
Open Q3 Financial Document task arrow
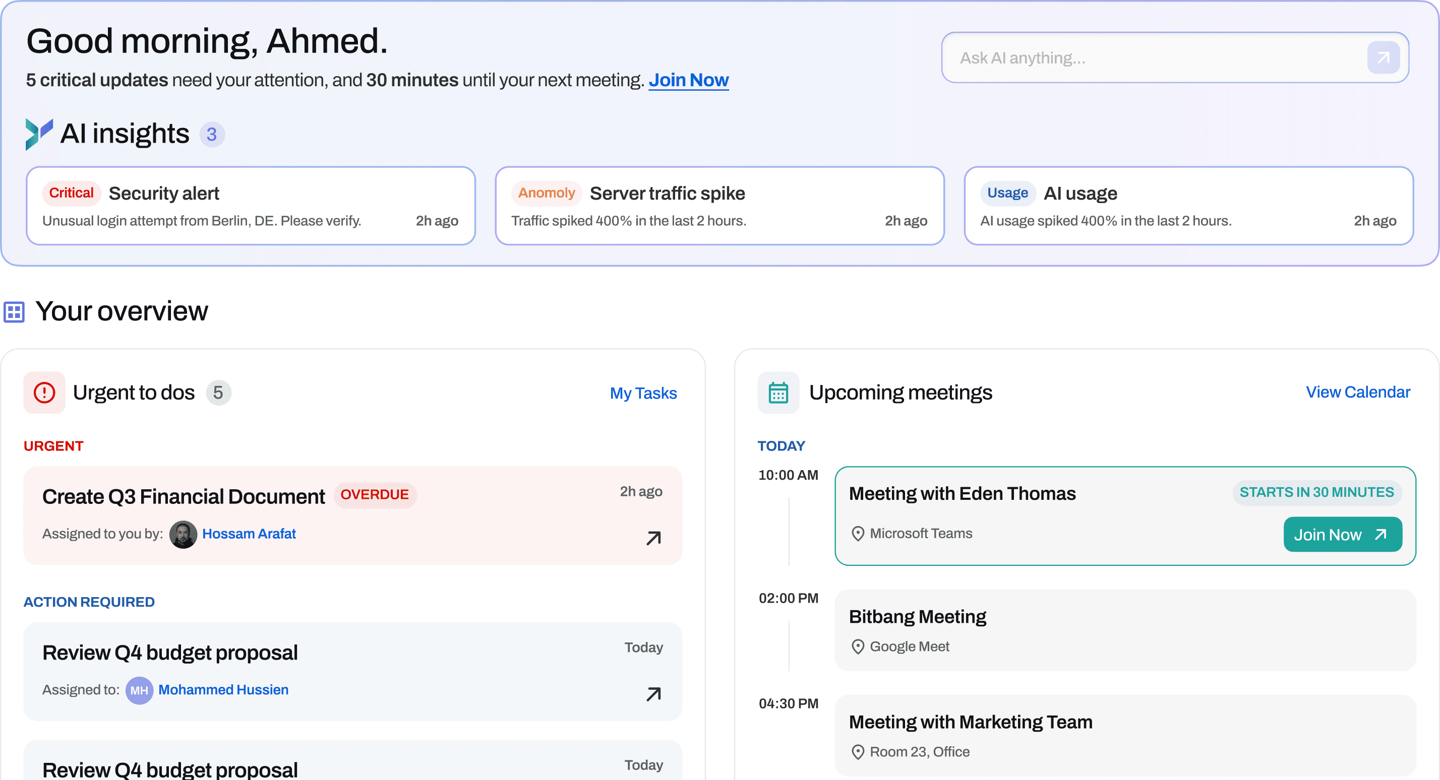point(653,538)
